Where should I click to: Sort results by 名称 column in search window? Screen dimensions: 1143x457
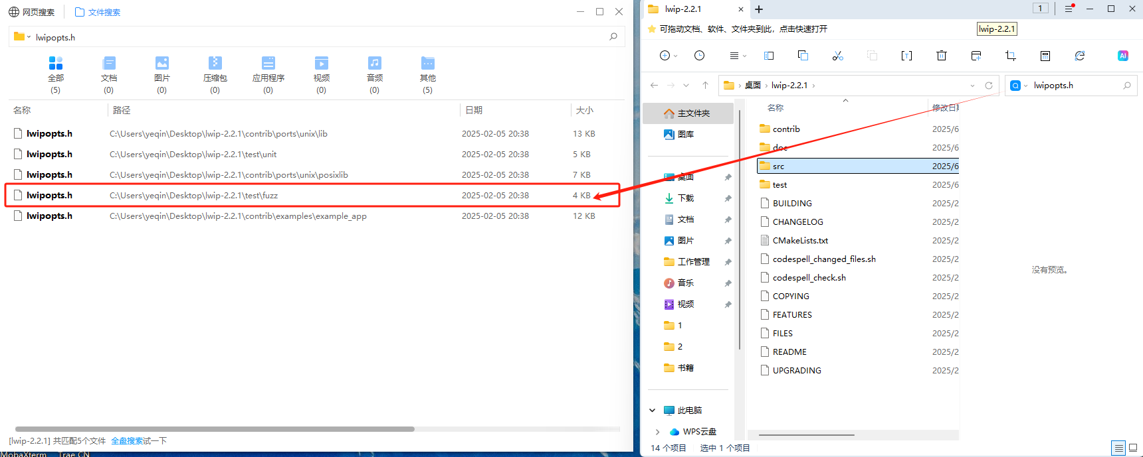point(23,110)
